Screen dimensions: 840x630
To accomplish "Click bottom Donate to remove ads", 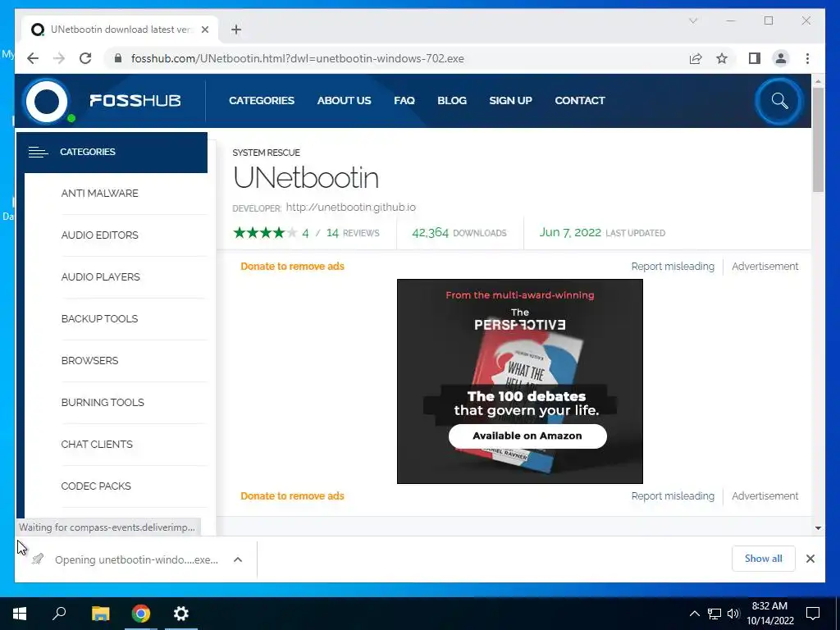I will (x=293, y=496).
